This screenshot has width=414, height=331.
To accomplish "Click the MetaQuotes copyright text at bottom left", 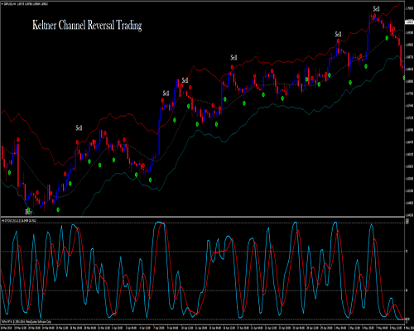I will (26, 322).
